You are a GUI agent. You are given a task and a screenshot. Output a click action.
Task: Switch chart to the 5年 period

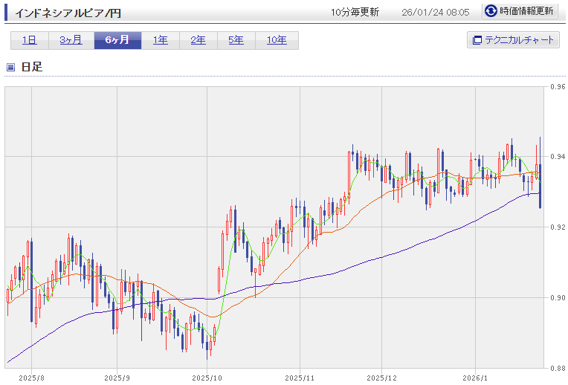click(236, 40)
